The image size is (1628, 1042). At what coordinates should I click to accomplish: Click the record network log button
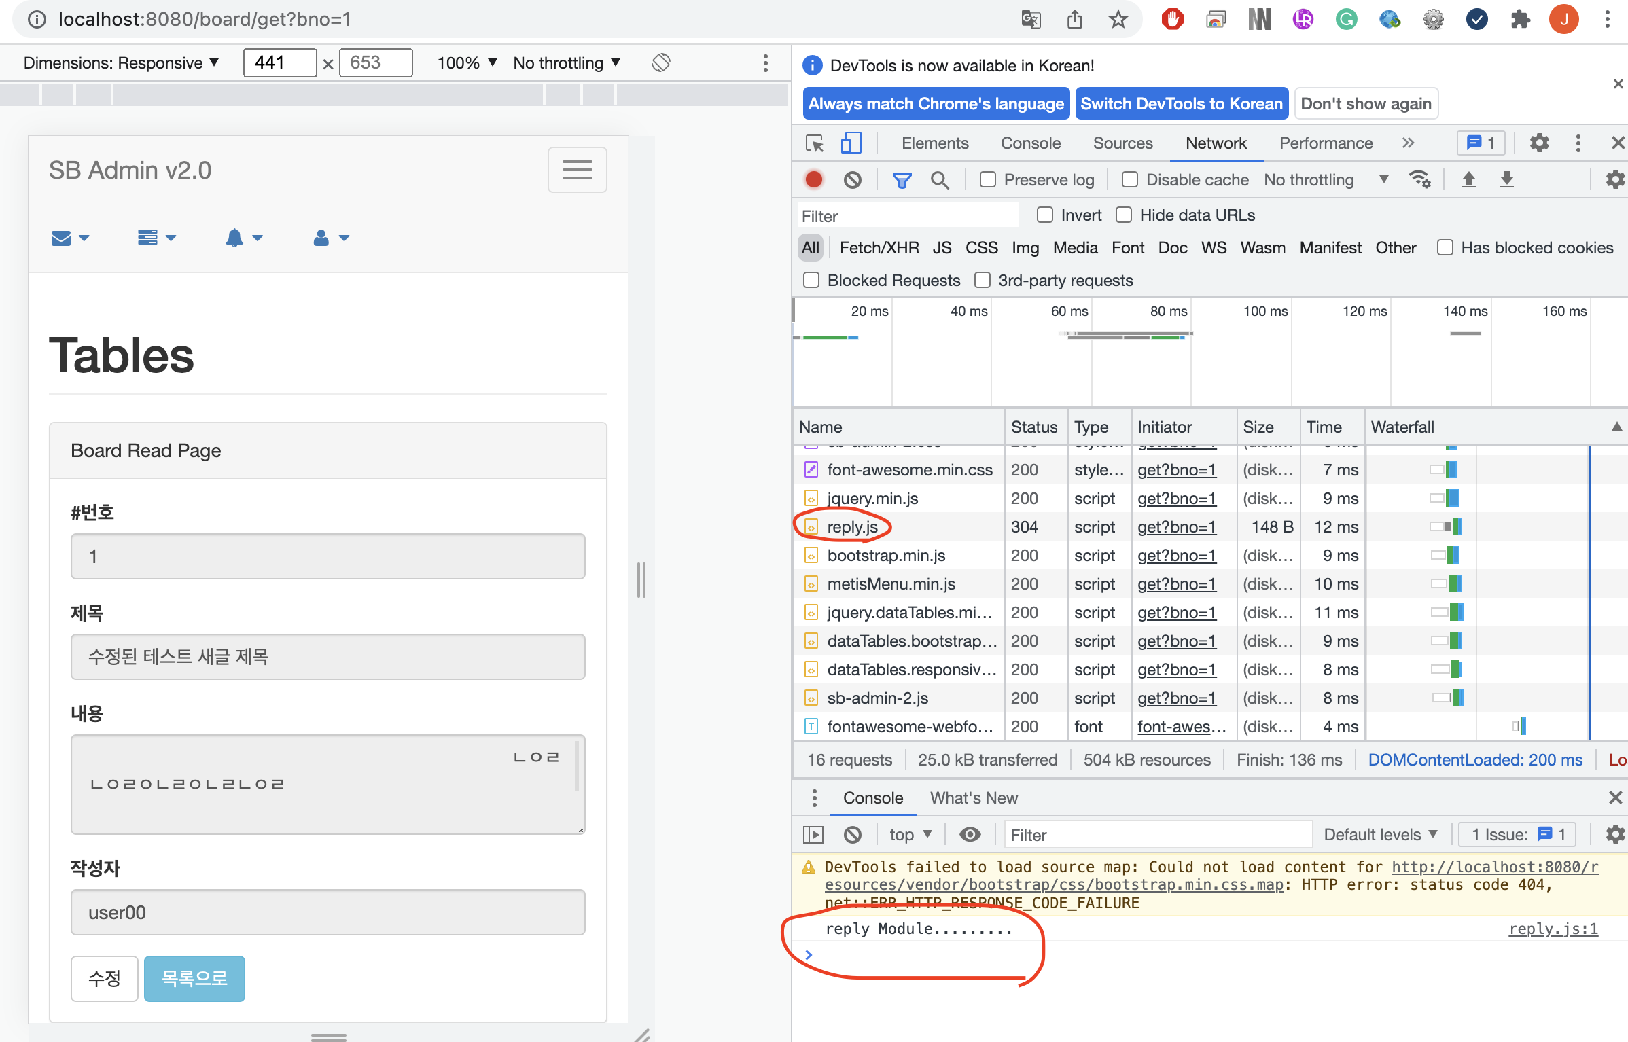(814, 179)
